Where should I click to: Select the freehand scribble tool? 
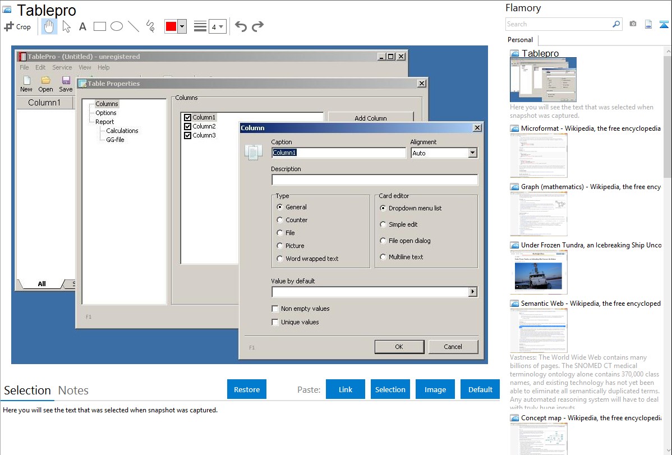point(150,26)
